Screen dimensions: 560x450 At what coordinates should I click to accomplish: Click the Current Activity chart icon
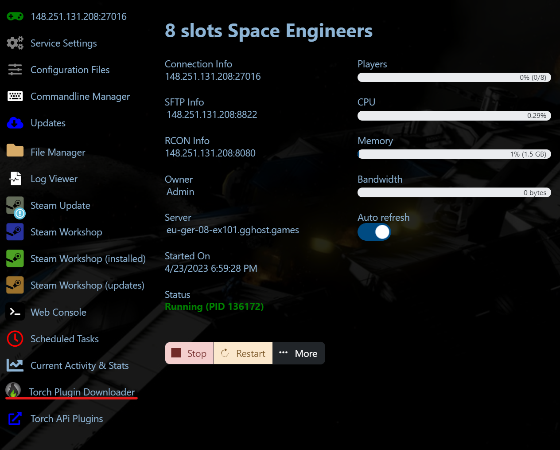coord(15,365)
